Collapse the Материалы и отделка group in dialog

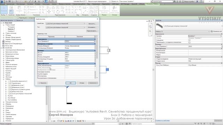click(x=95, y=44)
